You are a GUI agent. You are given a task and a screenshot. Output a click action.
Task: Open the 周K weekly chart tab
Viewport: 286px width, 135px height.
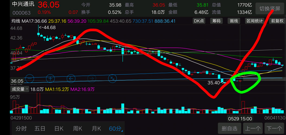pos(78,129)
